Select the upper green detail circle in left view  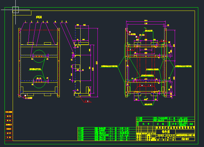coord(39,56)
